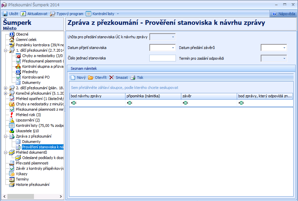The image size is (298, 201).
Task: Click the Aktualizovat refresh icon
Action: coord(23,14)
